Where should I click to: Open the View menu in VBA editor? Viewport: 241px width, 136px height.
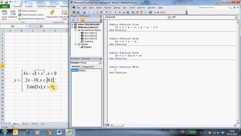click(91, 8)
